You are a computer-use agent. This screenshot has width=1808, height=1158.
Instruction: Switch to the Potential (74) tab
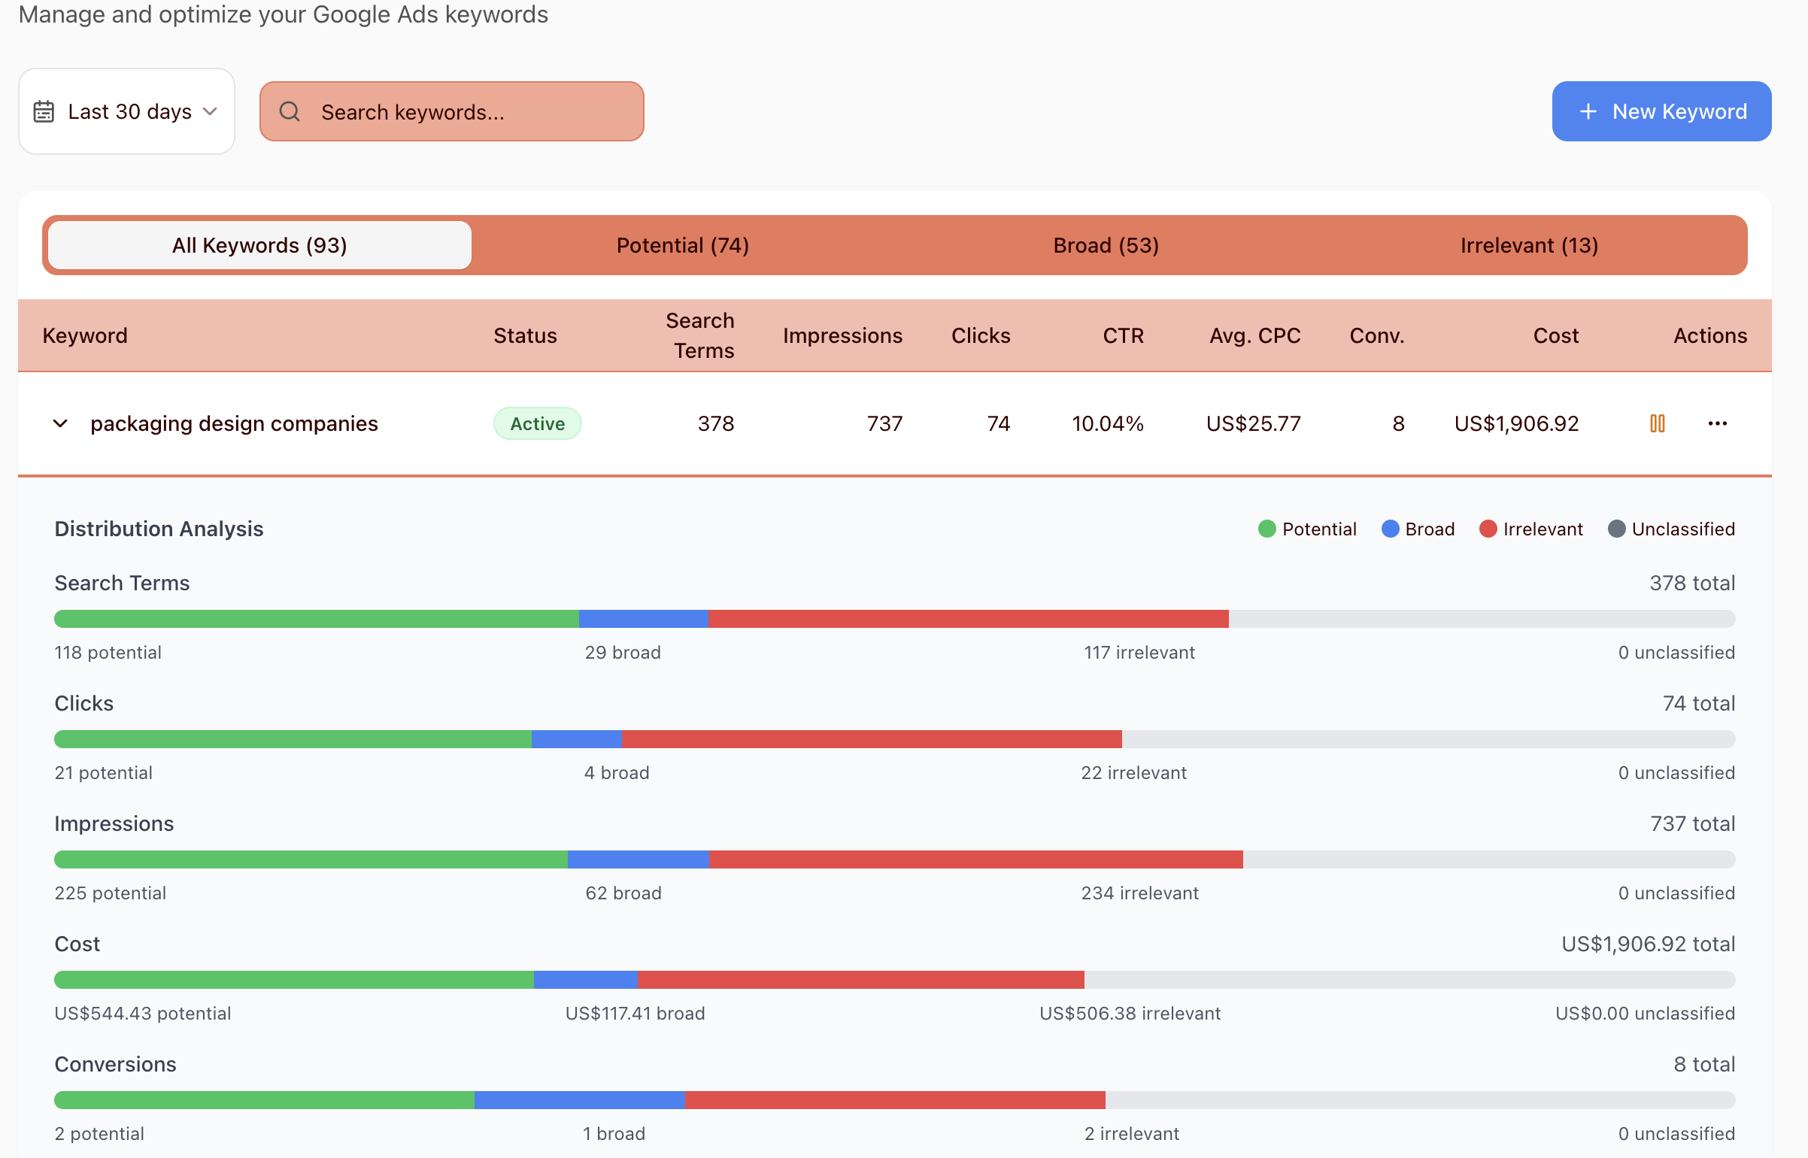(x=682, y=245)
